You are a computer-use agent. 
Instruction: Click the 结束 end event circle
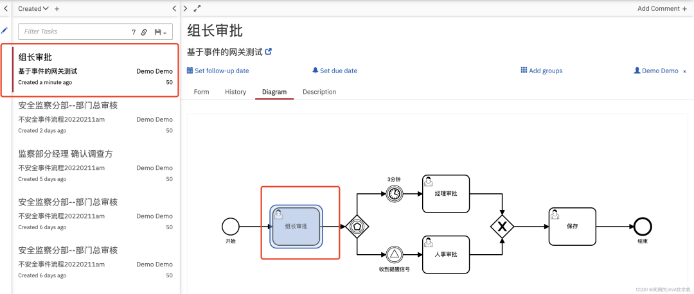(643, 227)
